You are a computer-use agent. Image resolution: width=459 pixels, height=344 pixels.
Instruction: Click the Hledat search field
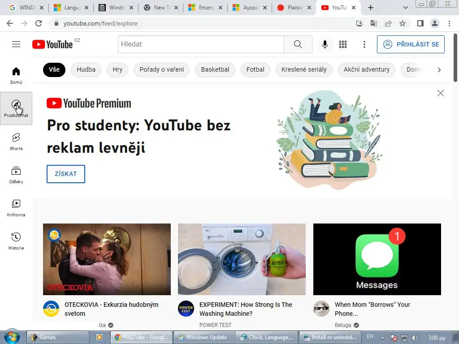click(x=201, y=44)
